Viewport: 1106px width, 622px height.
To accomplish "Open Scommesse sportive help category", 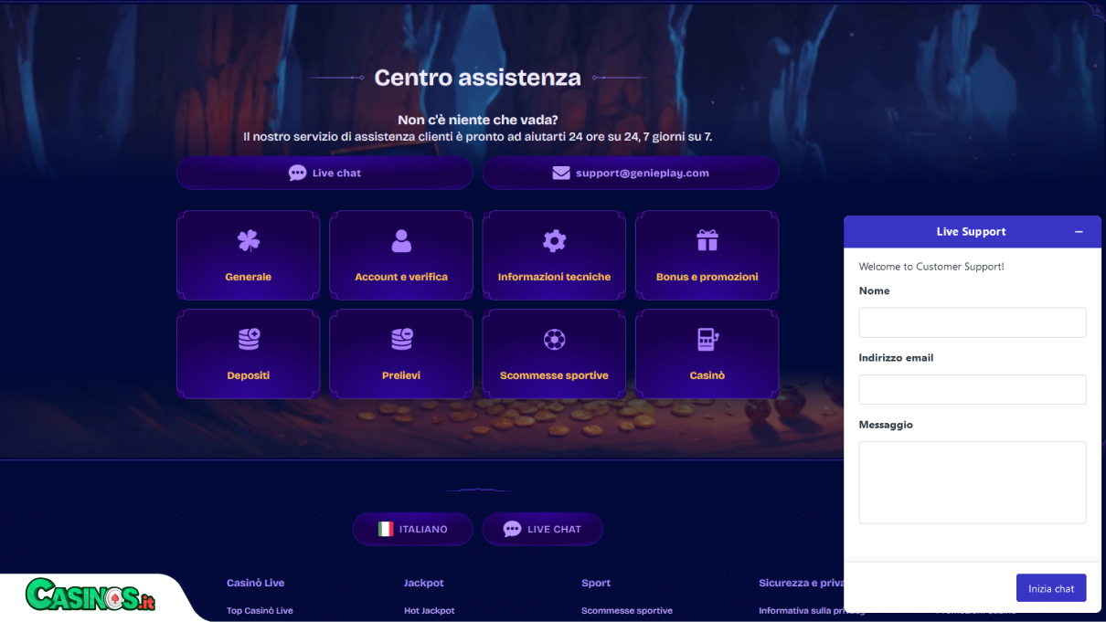I will coord(554,354).
